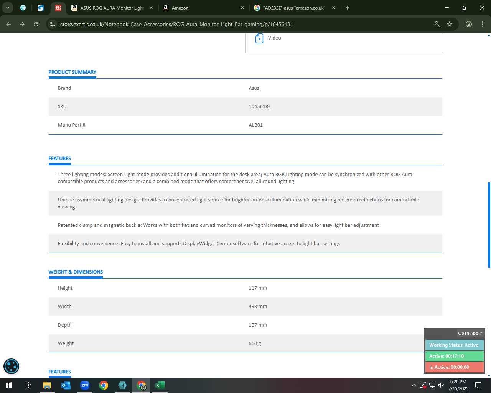Open the Video link

point(274,38)
